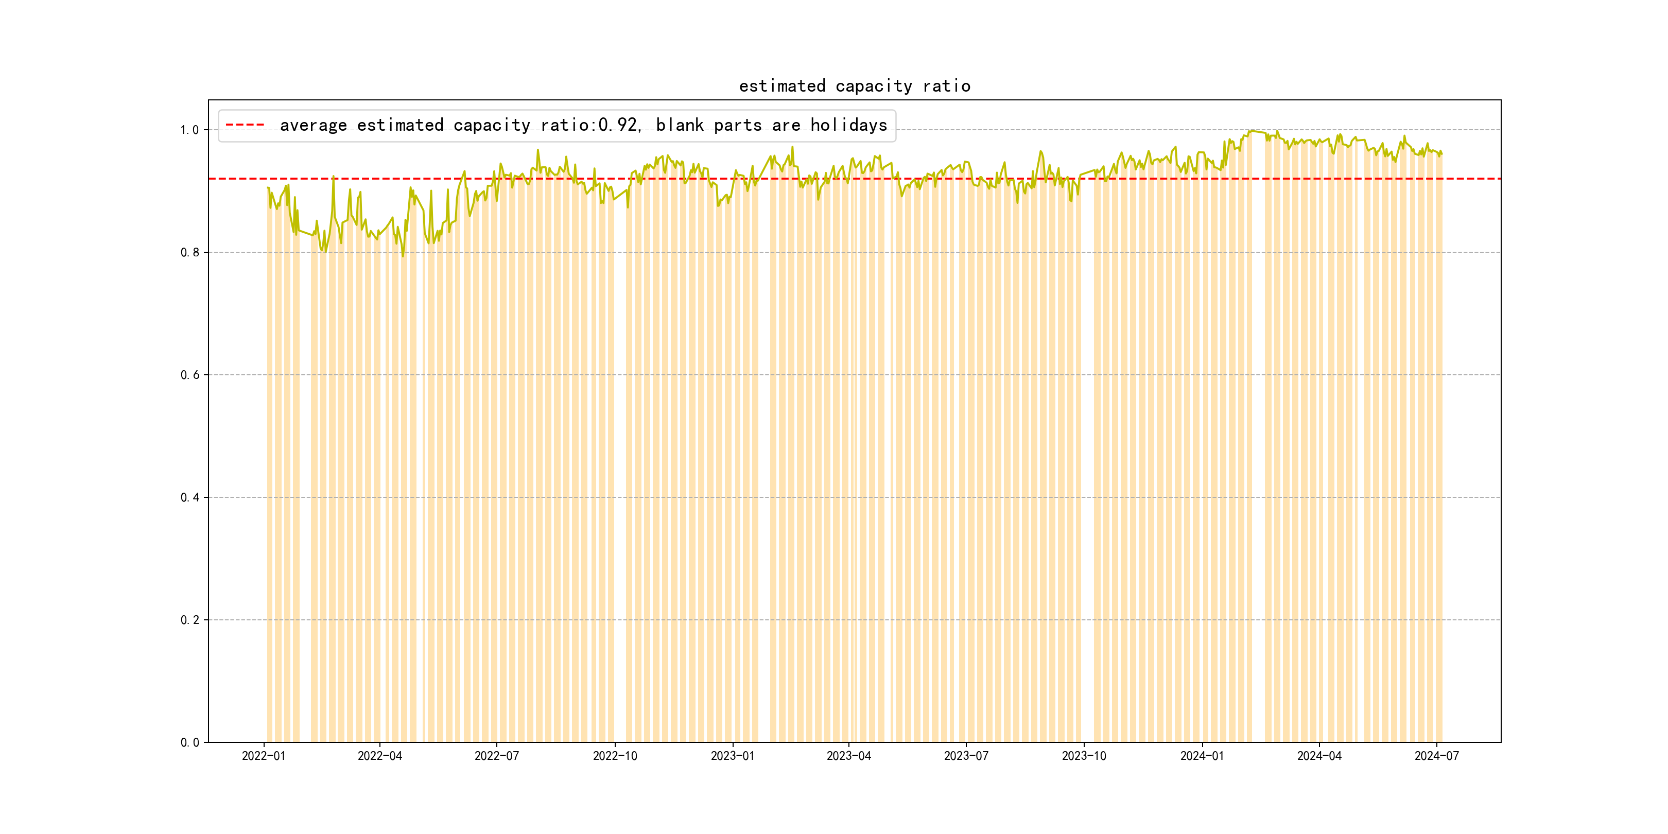This screenshot has height=834, width=1668.
Task: Click the legend text about average capacity ratio
Action: (583, 125)
